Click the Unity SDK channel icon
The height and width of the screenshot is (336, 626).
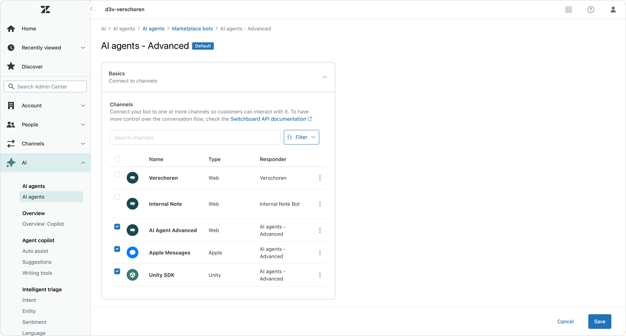(x=133, y=275)
